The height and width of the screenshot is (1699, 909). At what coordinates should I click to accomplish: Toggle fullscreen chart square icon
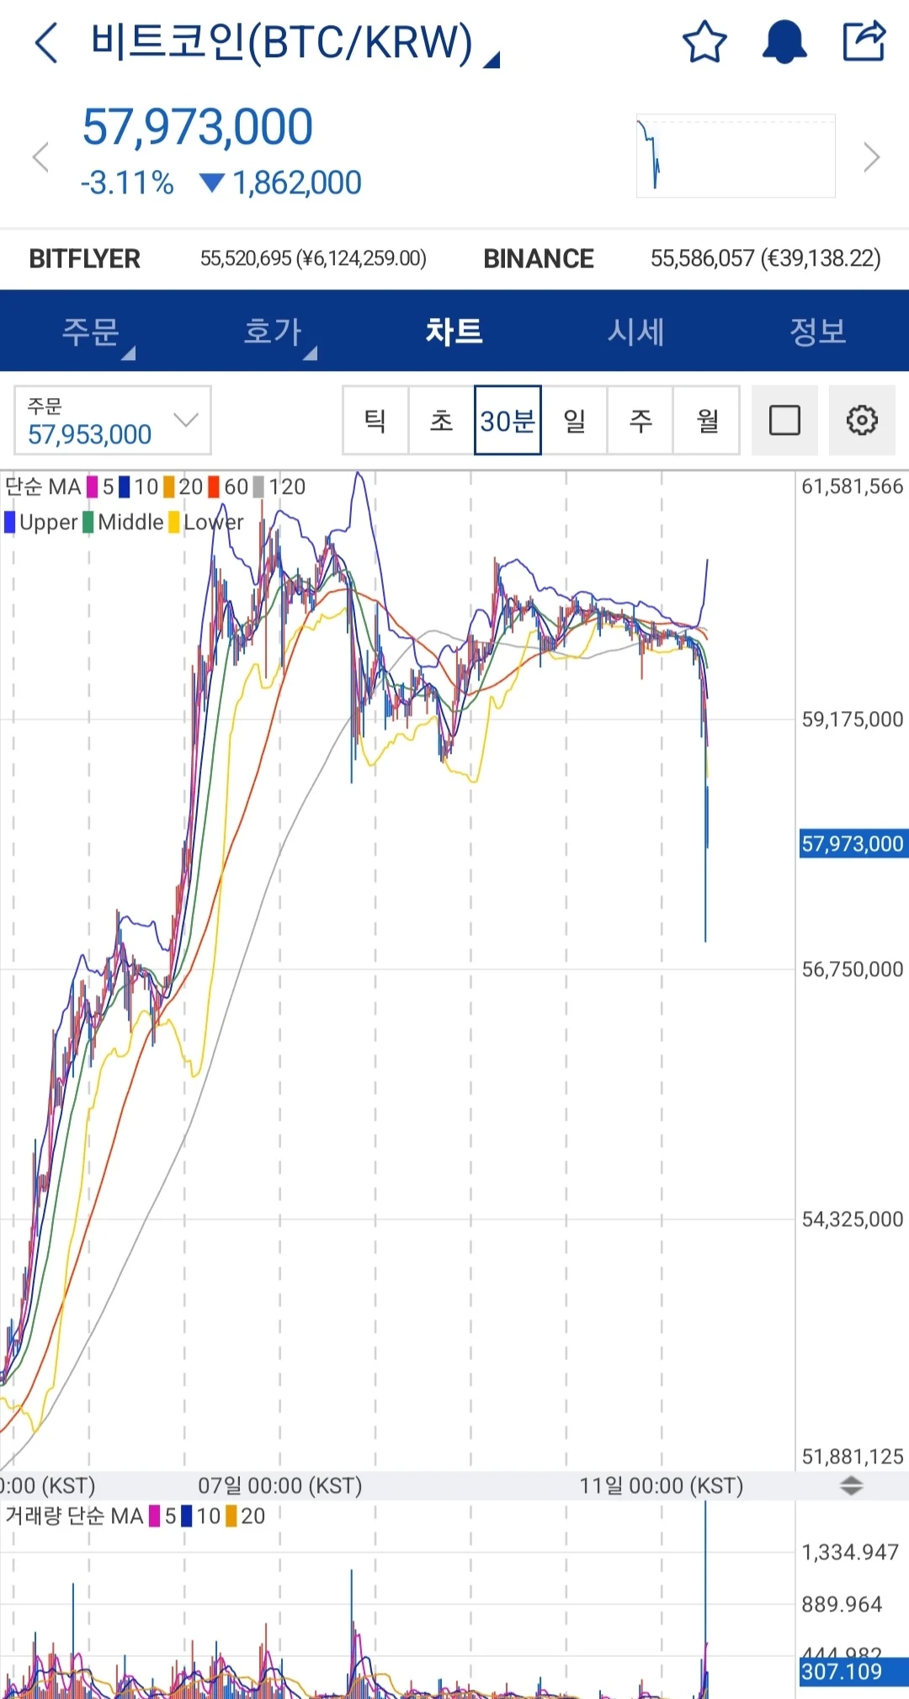click(x=784, y=420)
